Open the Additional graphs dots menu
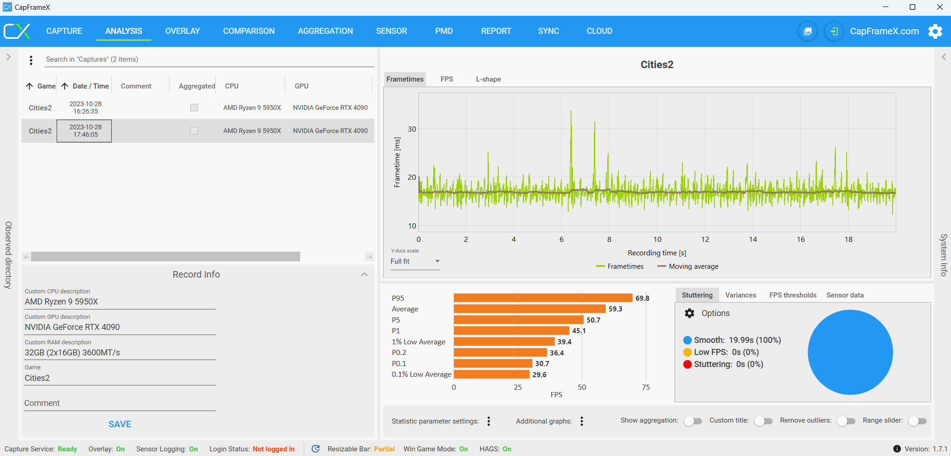 pos(582,421)
